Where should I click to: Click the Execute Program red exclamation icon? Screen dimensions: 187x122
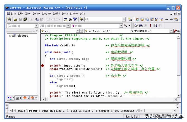coord(150,26)
